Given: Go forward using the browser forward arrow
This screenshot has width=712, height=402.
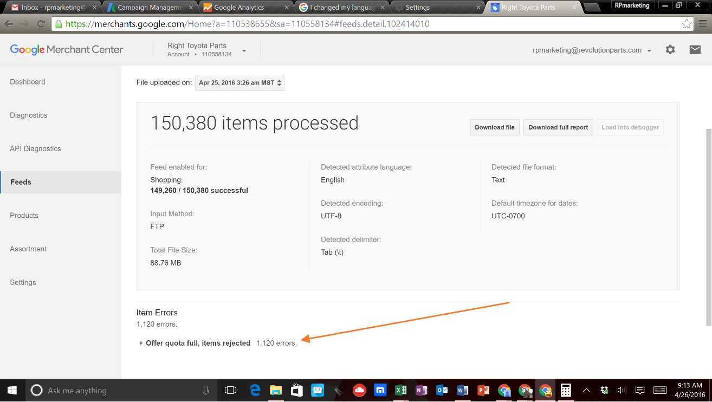Looking at the screenshot, I should coord(24,24).
